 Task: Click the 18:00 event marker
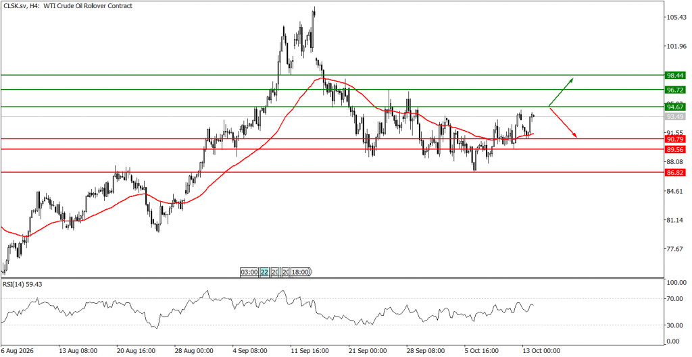click(301, 273)
